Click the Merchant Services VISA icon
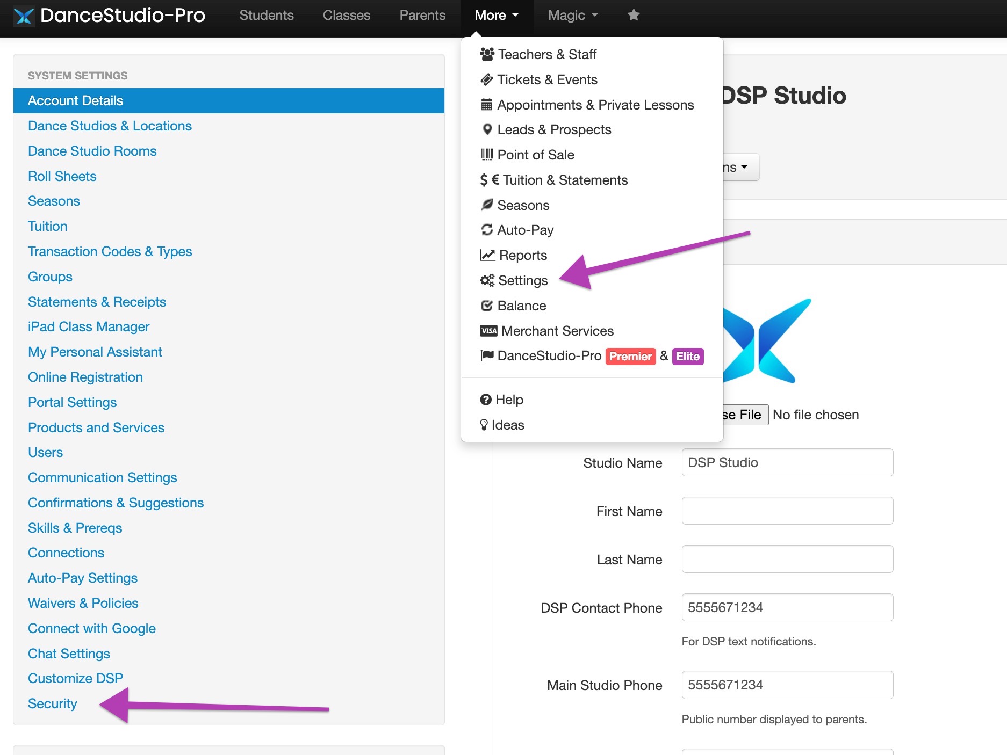Viewport: 1007px width, 755px height. pyautogui.click(x=488, y=331)
